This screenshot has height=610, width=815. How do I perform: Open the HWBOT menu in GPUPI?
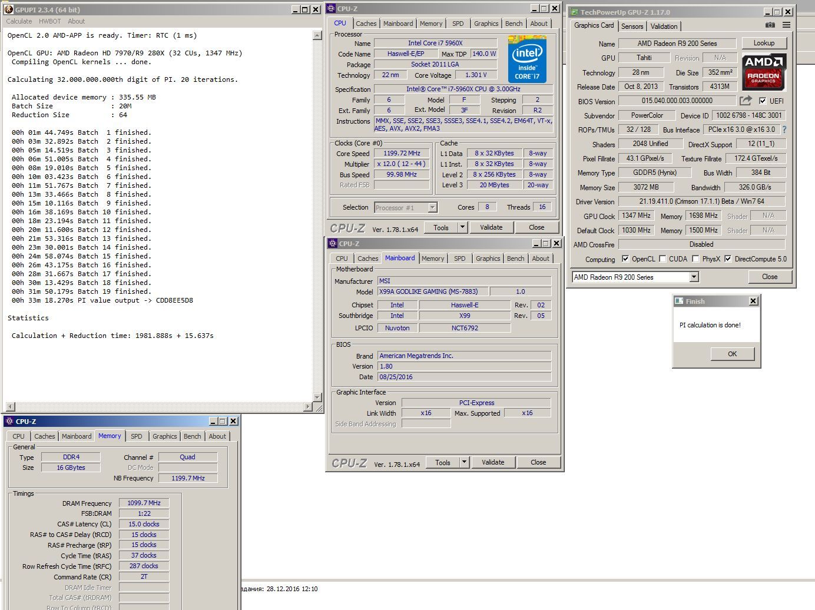pos(50,21)
